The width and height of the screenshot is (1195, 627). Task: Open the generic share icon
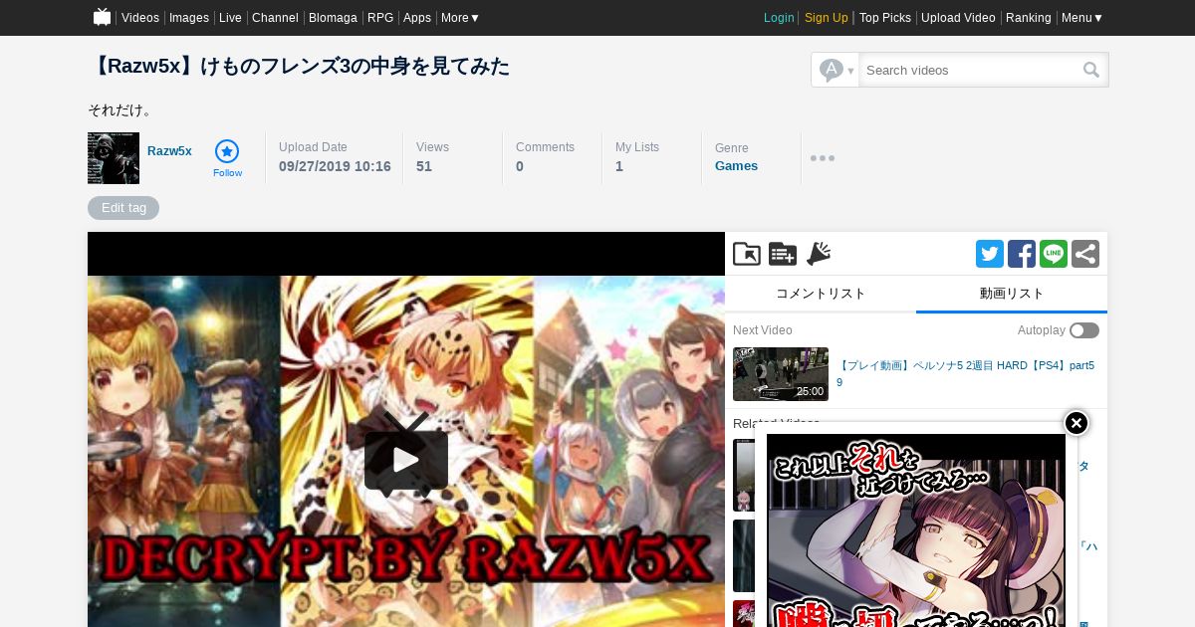coord(1085,254)
